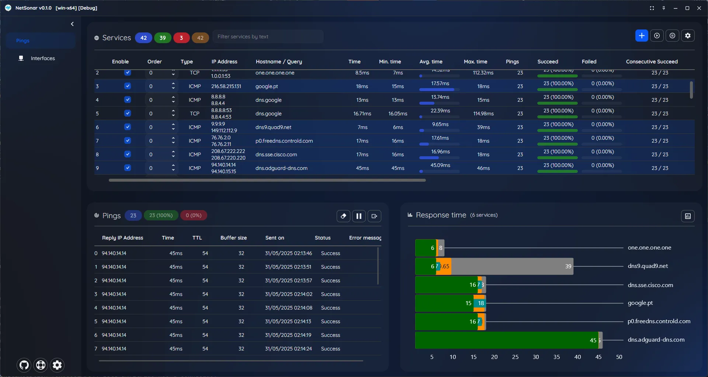This screenshot has height=377, width=708.
Task: Click the red failed services count badge
Action: [x=181, y=38]
